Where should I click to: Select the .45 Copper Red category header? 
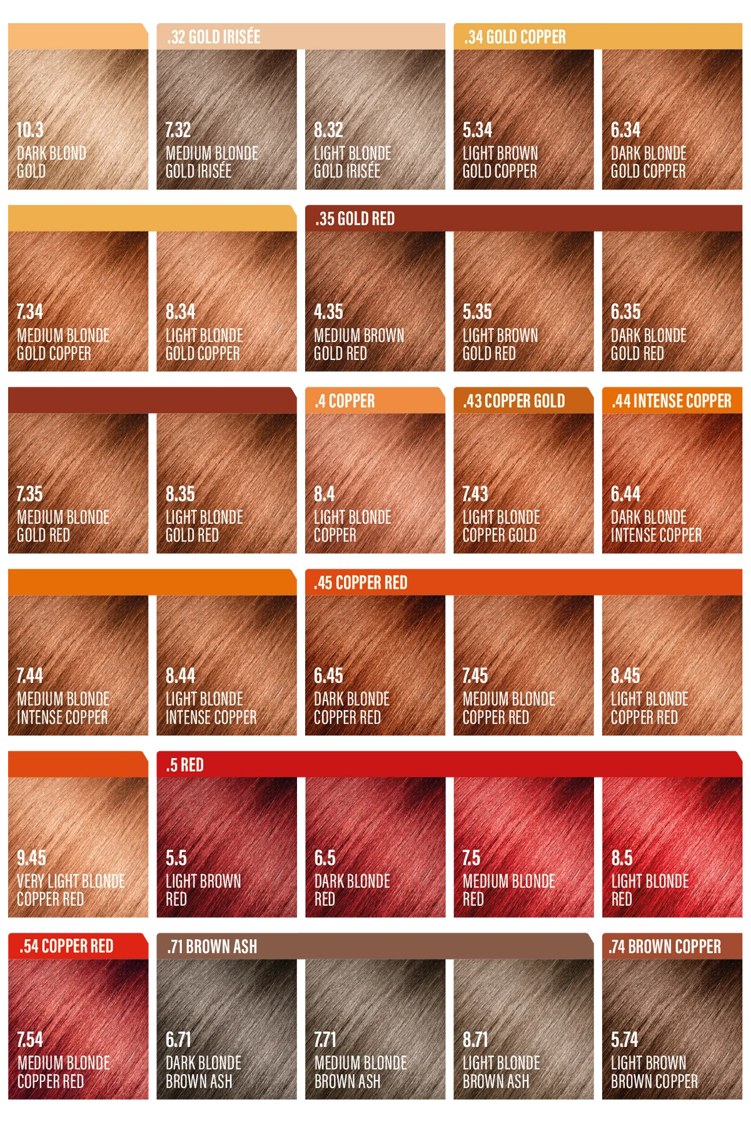pyautogui.click(x=524, y=582)
